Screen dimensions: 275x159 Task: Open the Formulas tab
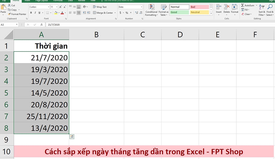coord(58,1)
